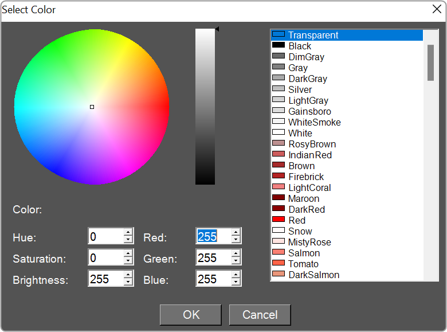Select the Gray list entry

click(x=347, y=68)
